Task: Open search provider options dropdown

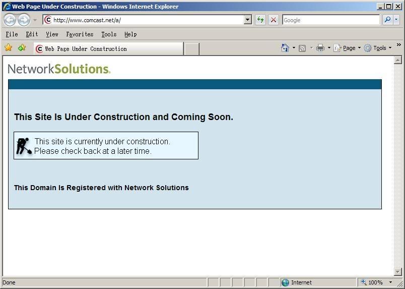Action: 396,20
